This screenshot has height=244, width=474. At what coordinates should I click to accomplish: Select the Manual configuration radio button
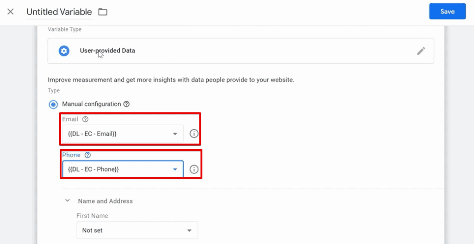pos(54,105)
